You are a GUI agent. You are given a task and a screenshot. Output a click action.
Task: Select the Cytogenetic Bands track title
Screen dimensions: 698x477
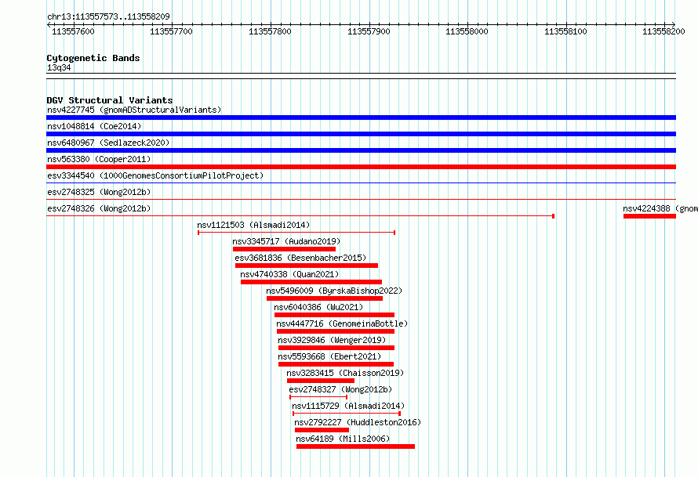(93, 58)
